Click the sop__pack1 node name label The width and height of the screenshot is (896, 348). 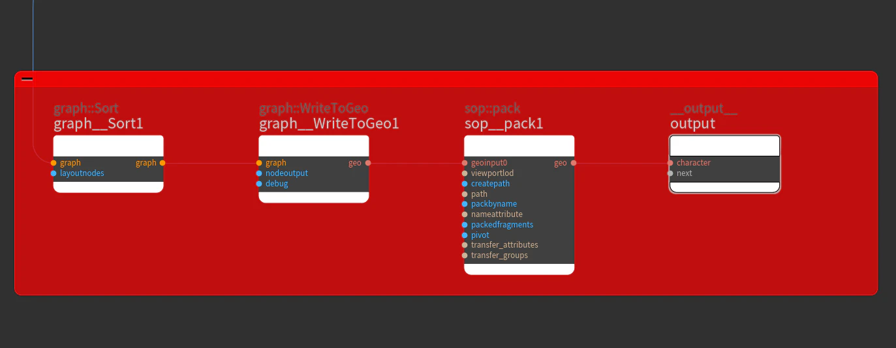click(x=504, y=124)
